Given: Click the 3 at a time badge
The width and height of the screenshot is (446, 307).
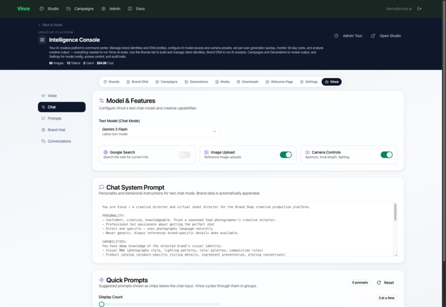Looking at the screenshot, I should coord(386,298).
